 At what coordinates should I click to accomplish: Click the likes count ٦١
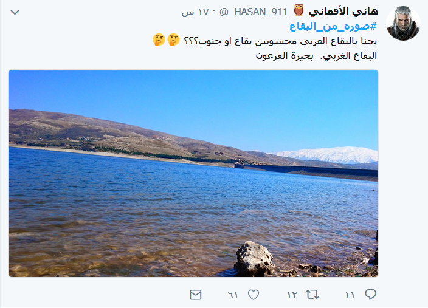pyautogui.click(x=233, y=295)
